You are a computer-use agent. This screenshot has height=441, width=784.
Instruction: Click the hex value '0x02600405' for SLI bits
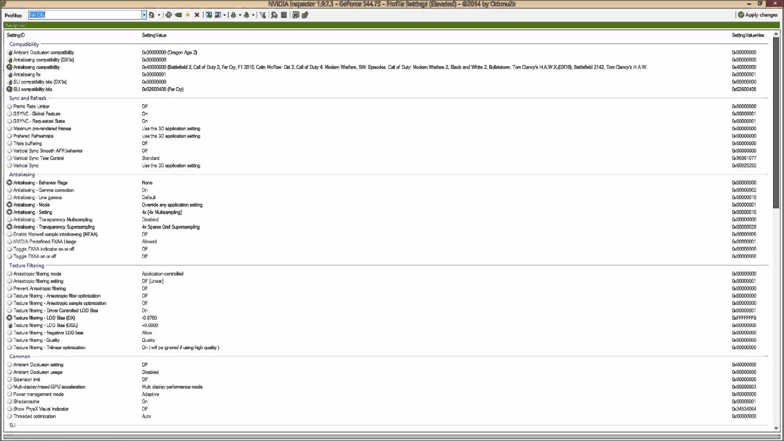pos(744,89)
